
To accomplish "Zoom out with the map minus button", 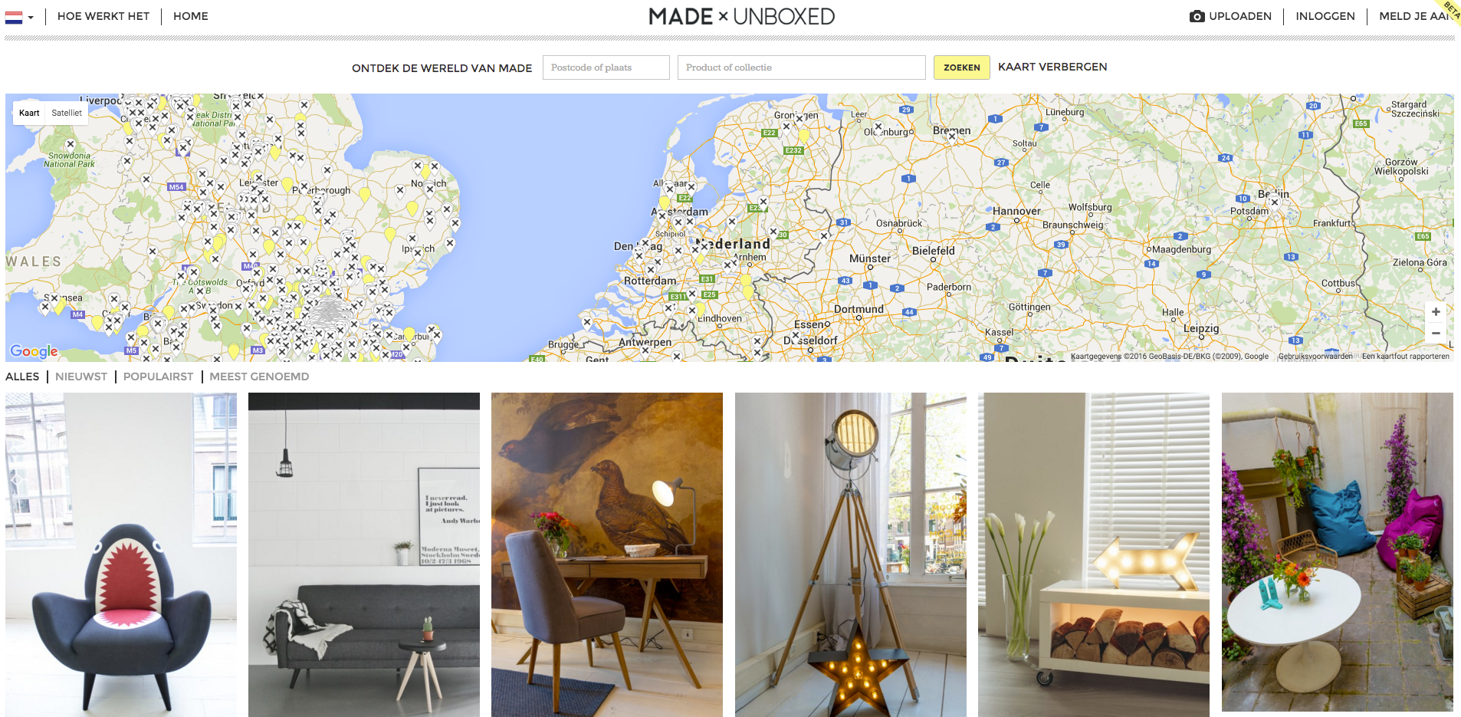I will 1436,333.
